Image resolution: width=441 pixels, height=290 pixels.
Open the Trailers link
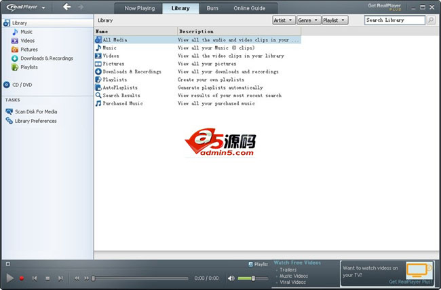pos(288,270)
